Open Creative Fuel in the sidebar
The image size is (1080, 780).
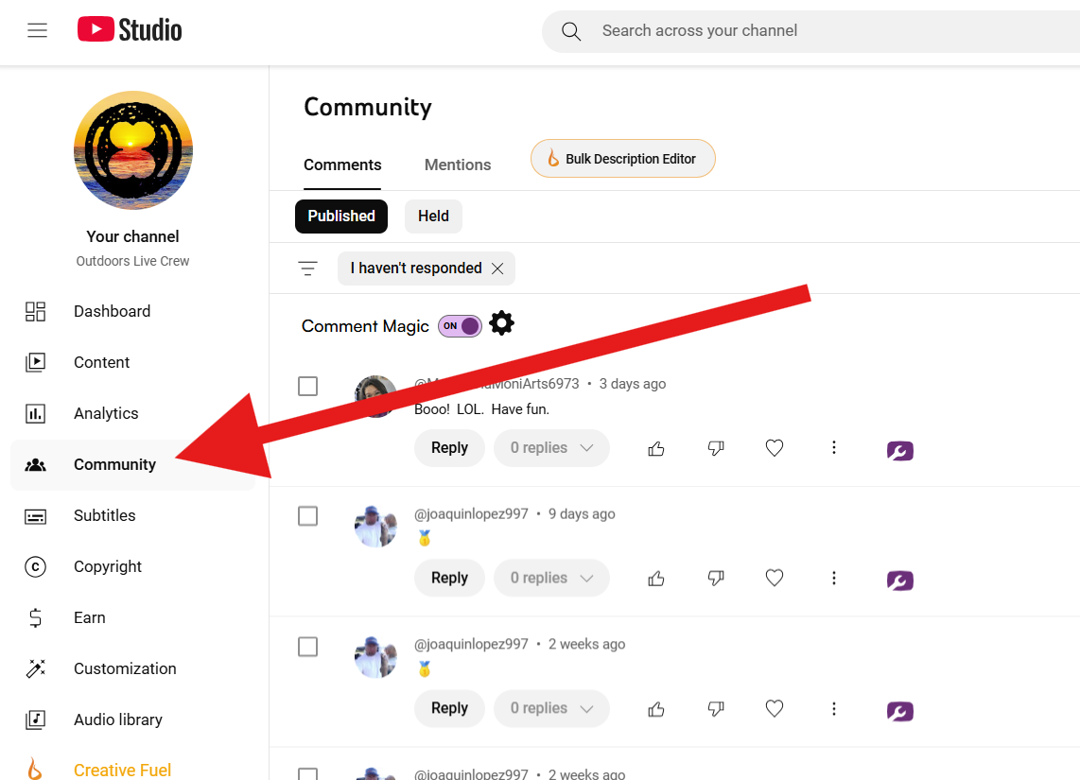(133, 769)
